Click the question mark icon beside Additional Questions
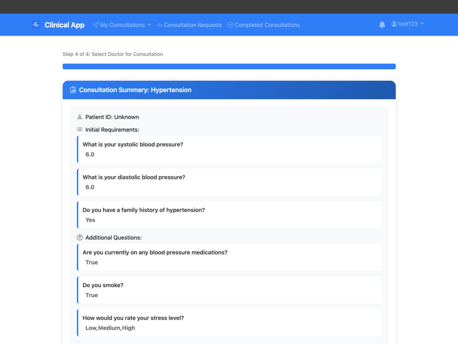 (x=79, y=238)
